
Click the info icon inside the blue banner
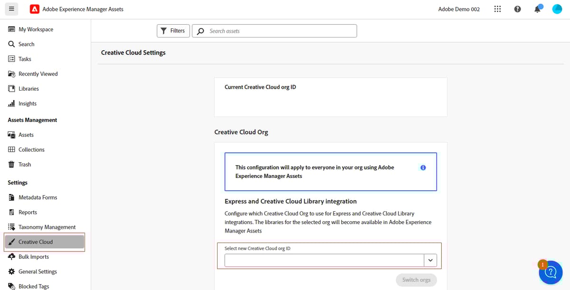[423, 167]
